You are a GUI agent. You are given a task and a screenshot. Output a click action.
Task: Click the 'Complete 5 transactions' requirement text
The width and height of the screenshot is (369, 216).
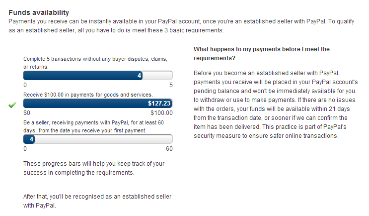click(95, 63)
